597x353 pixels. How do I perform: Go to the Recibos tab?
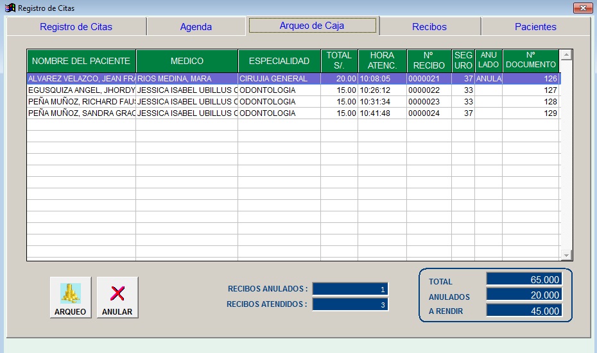point(429,27)
